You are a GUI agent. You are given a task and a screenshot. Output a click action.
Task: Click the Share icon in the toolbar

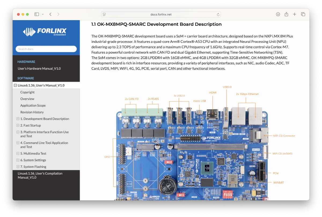(x=286, y=14)
